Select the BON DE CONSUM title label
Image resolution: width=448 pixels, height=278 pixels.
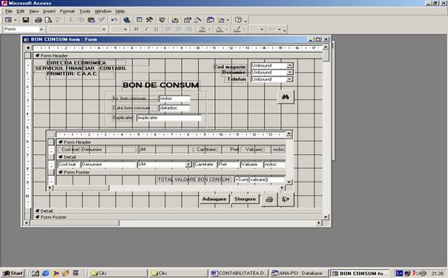tap(160, 85)
